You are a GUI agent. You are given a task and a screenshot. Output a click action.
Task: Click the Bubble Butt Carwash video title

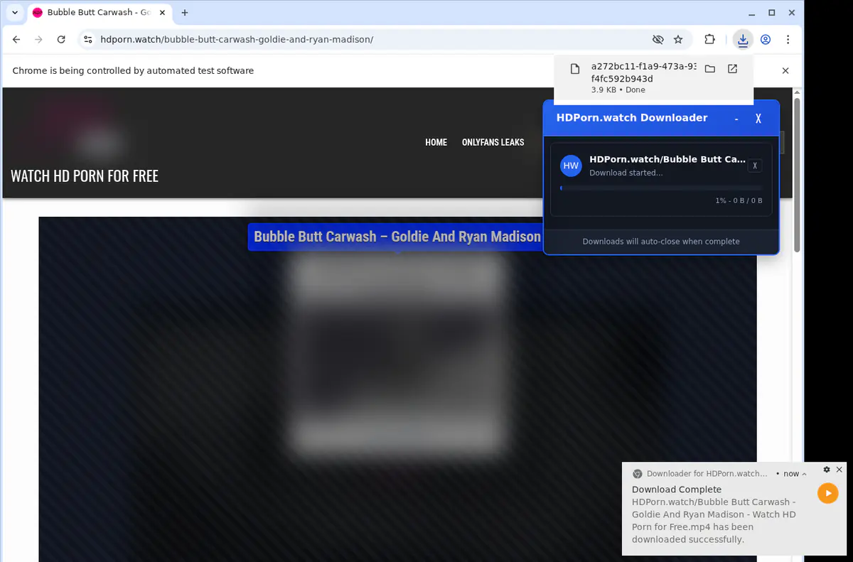coord(397,237)
